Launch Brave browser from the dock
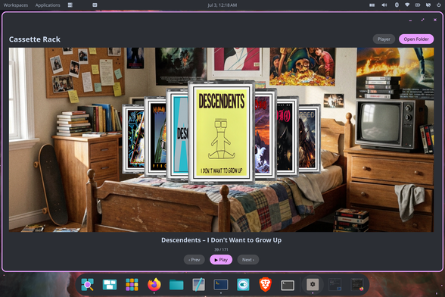Screen dimensions: 445x297 [266, 284]
